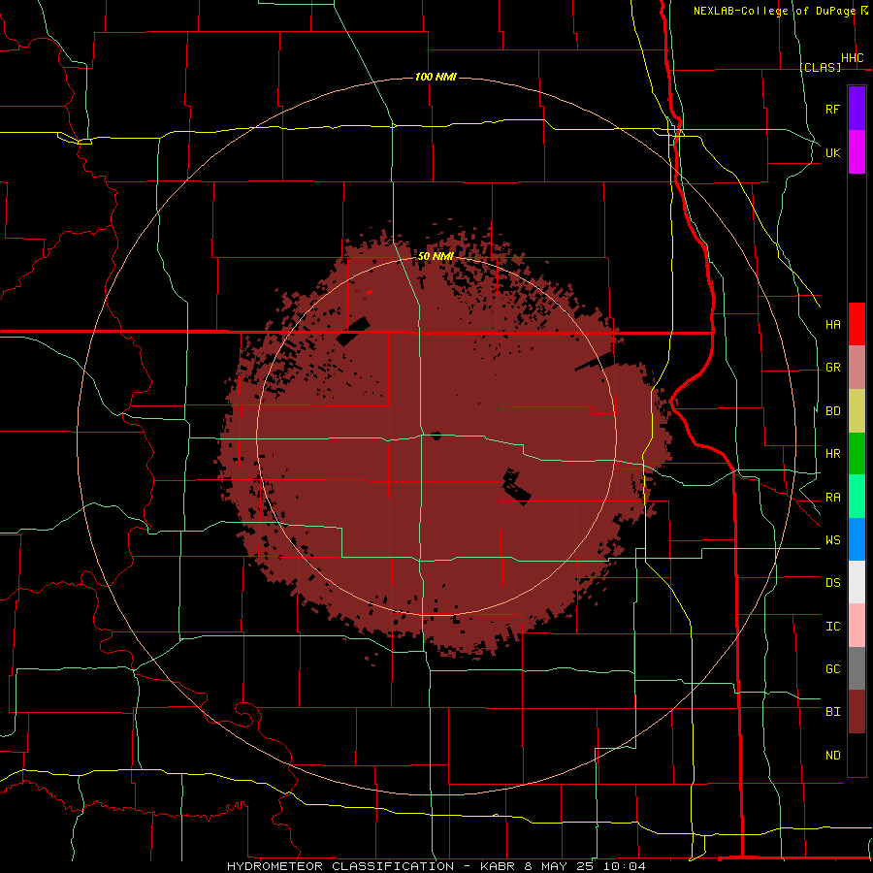Click the '50 NMI' range ring label
This screenshot has height=873, width=873.
(x=436, y=256)
